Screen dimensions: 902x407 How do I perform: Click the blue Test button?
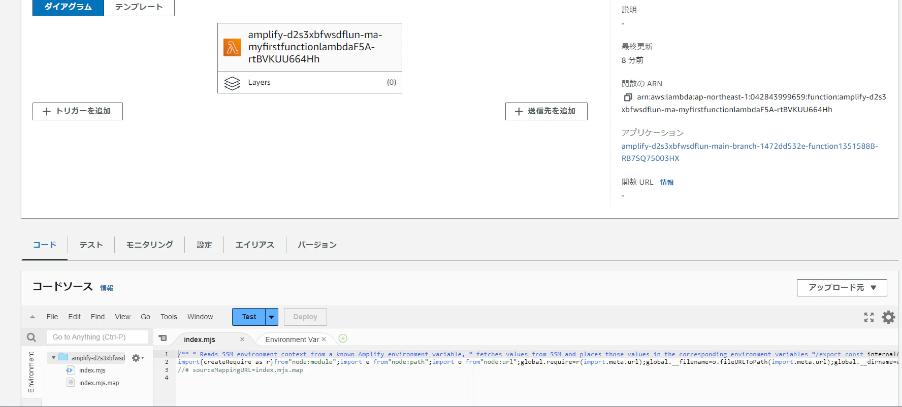[249, 317]
